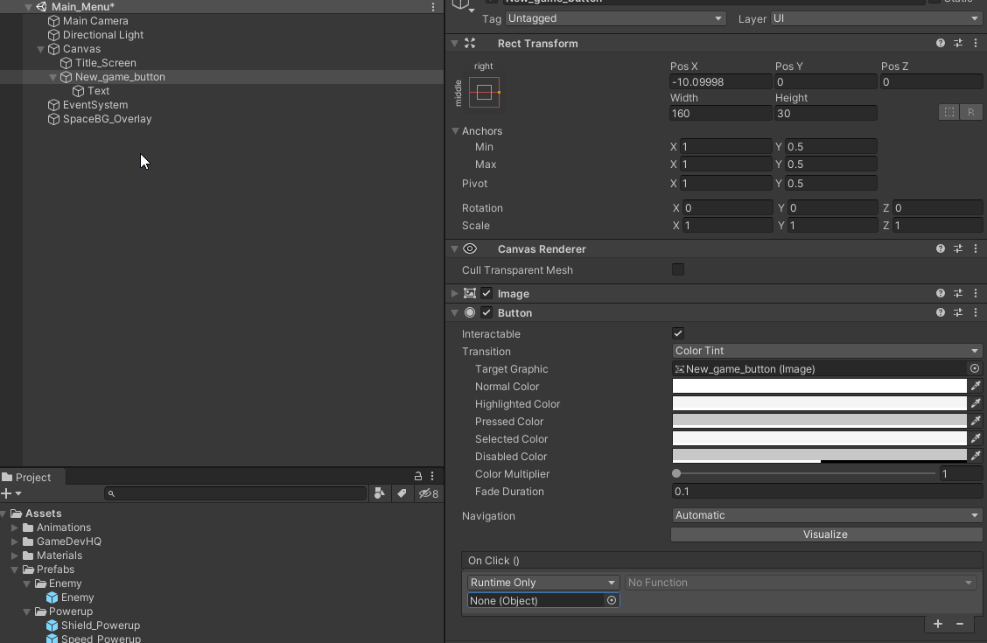Open GameDevHQ folder in Project

coord(68,542)
